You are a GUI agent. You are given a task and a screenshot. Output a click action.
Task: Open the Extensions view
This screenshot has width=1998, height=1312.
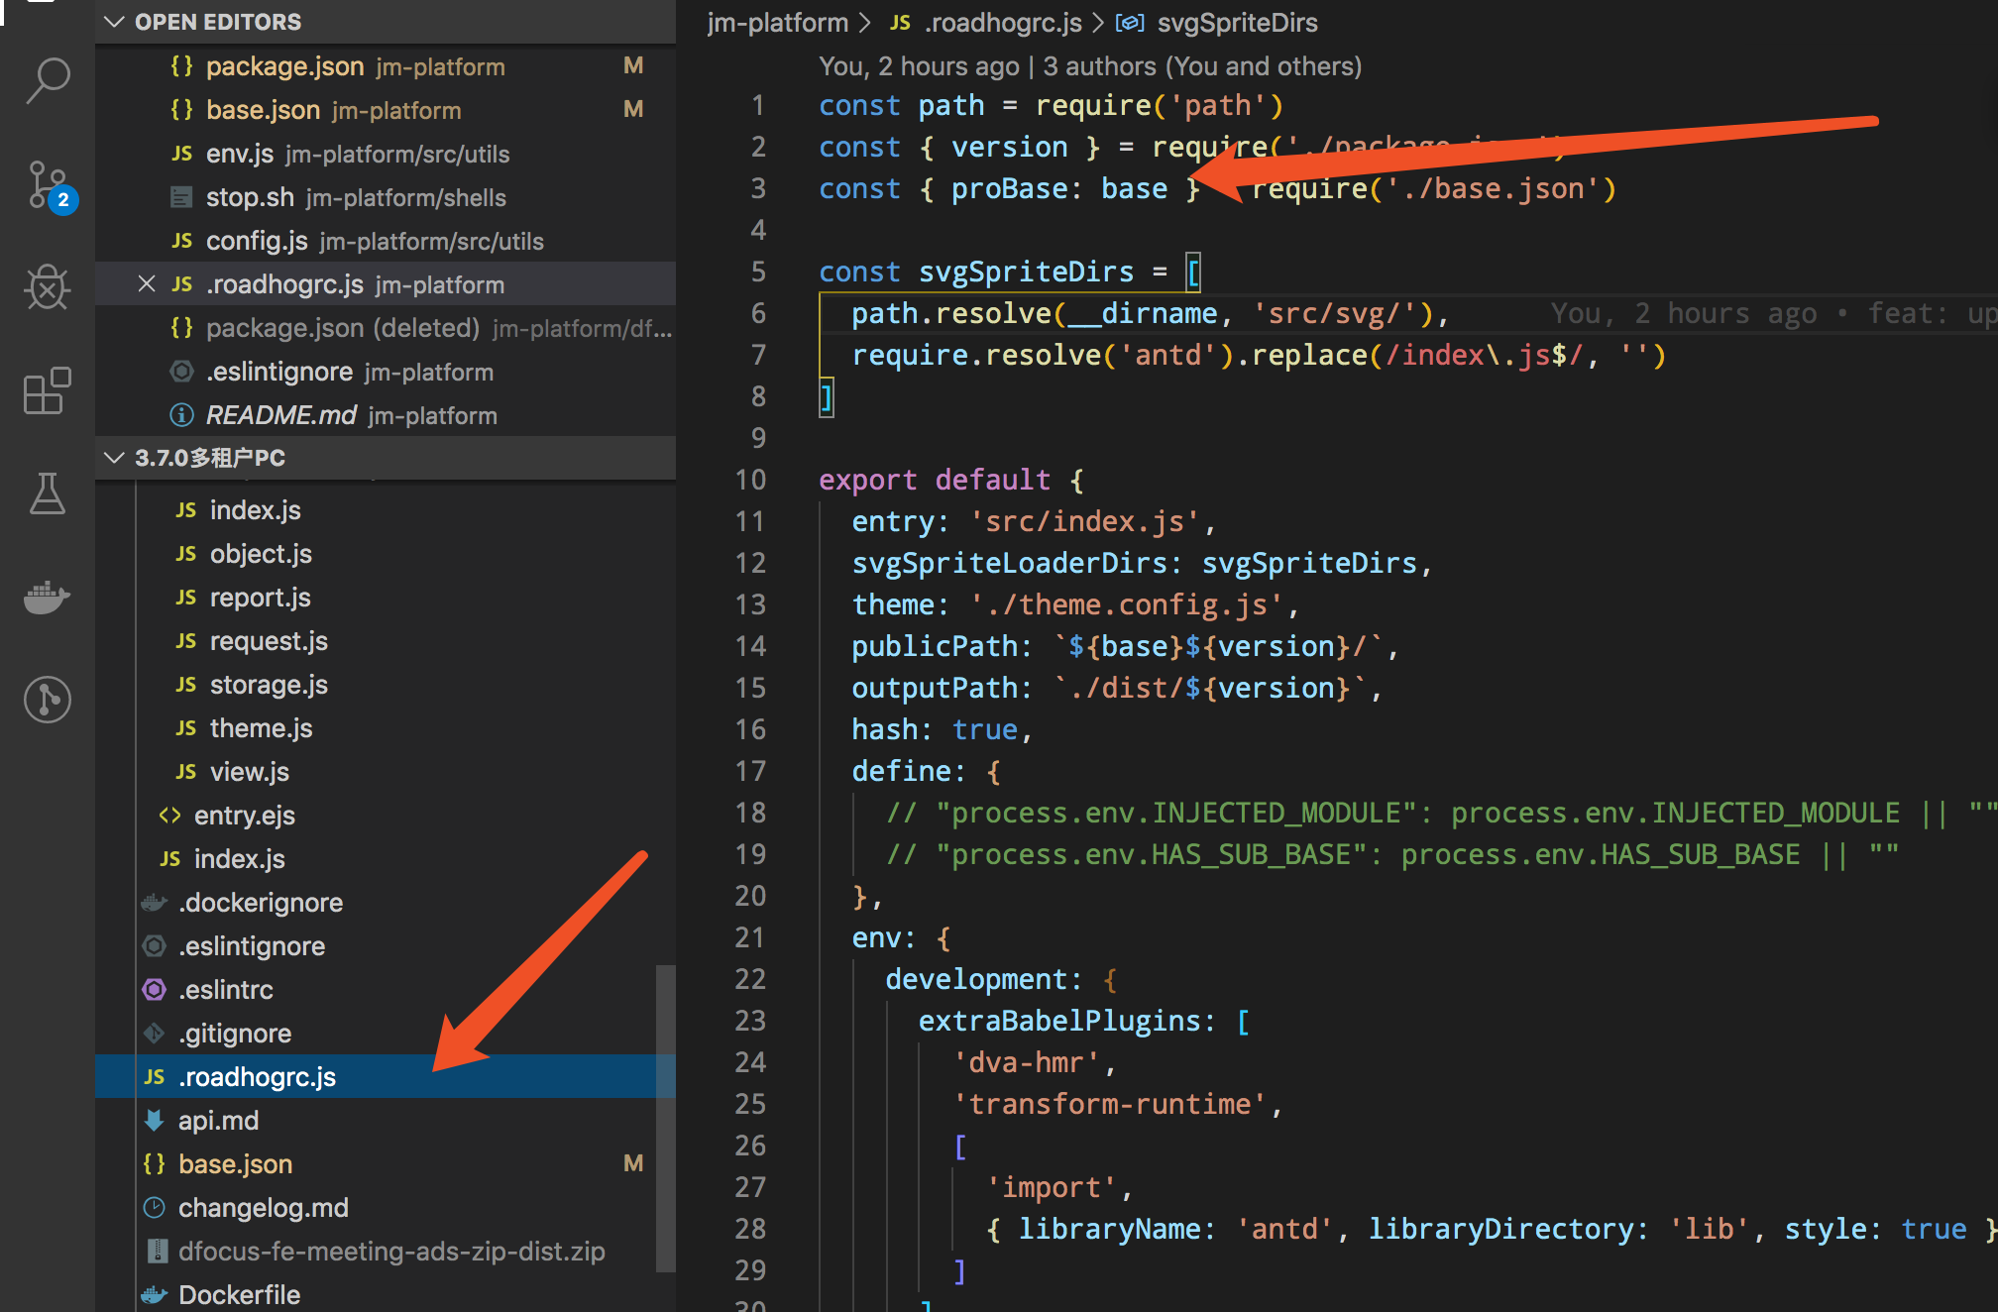tap(48, 391)
